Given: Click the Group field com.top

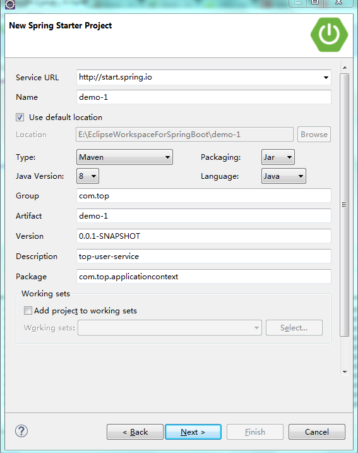Looking at the screenshot, I should pos(204,196).
